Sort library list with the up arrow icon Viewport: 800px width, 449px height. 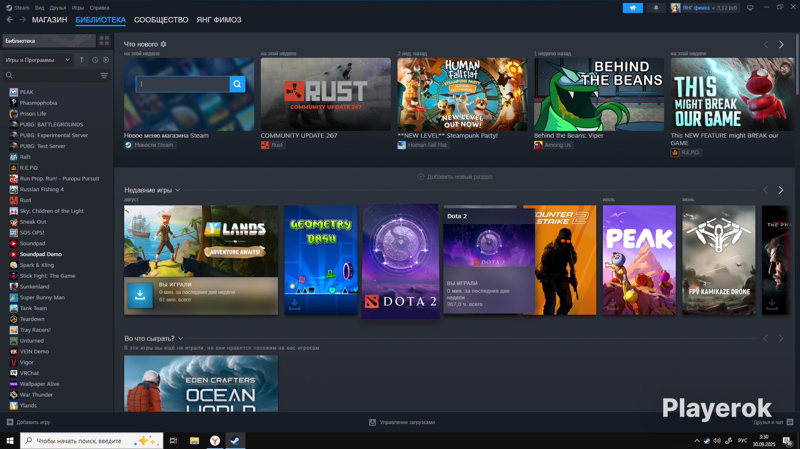81,60
